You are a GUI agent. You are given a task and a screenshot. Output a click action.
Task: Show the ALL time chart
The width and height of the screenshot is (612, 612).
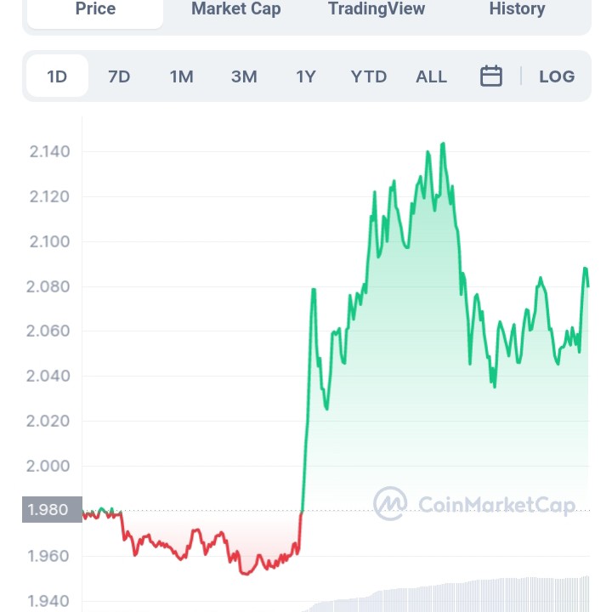click(x=431, y=76)
